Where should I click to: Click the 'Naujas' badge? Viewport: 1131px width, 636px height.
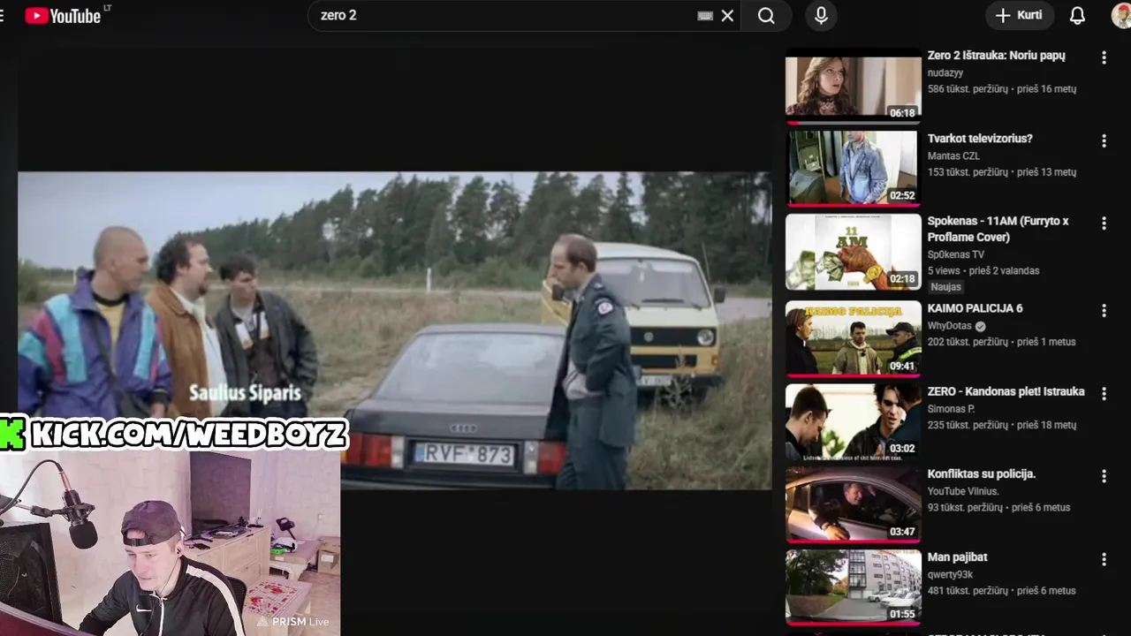coord(945,286)
